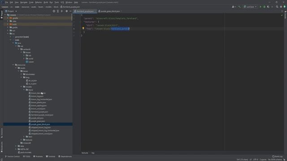Open the TODO tool window

[27, 157]
